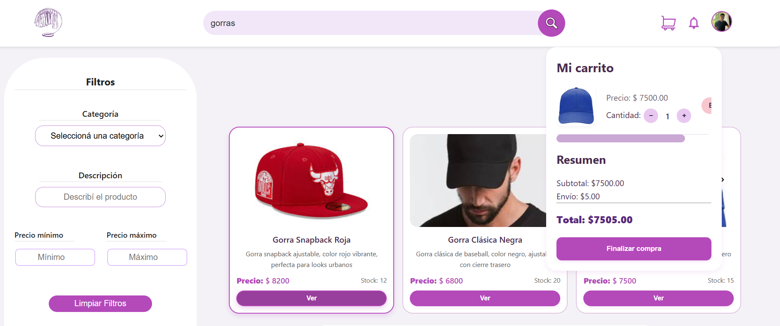Screen dimensions: 780x326
Task: Click the site logo
Action: pos(48,23)
